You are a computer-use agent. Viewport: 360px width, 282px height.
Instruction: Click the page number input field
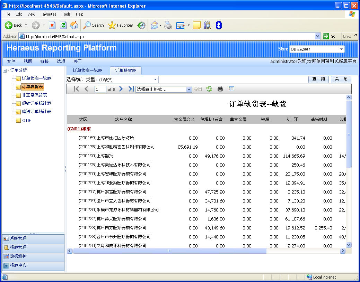point(100,89)
